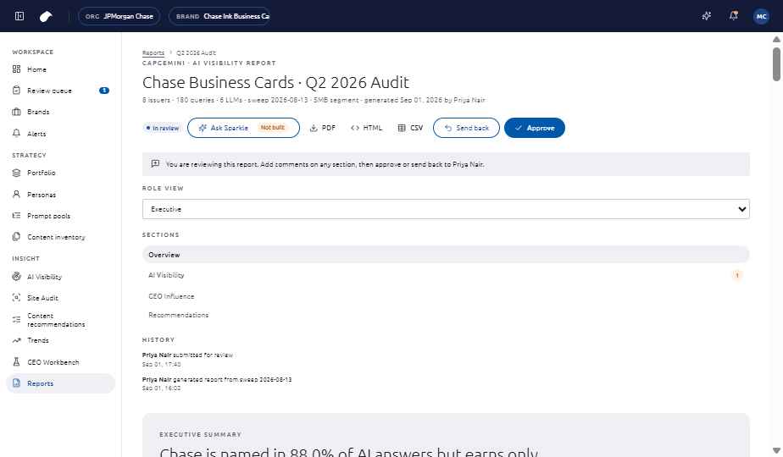Click the page vertical scrollbar thumb

click(776, 63)
